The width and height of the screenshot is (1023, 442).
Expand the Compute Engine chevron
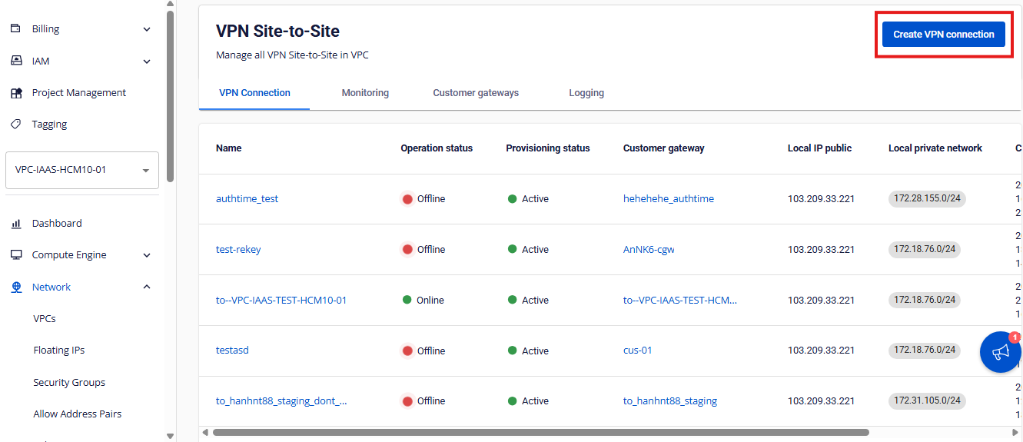(147, 255)
